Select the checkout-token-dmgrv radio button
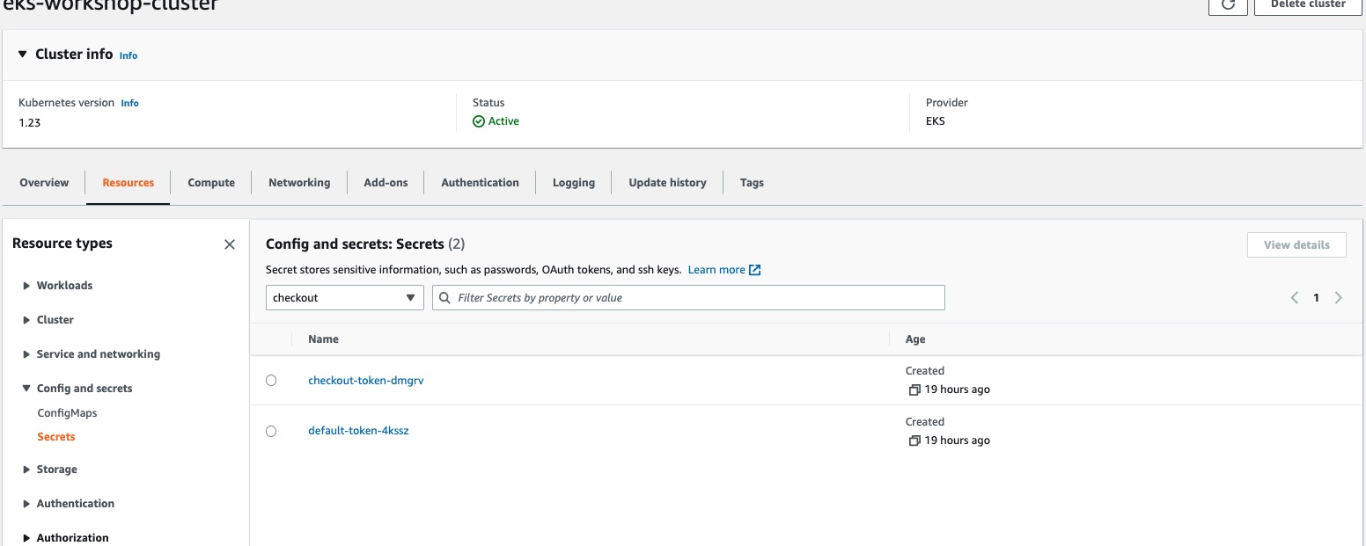The image size is (1366, 546). point(271,381)
